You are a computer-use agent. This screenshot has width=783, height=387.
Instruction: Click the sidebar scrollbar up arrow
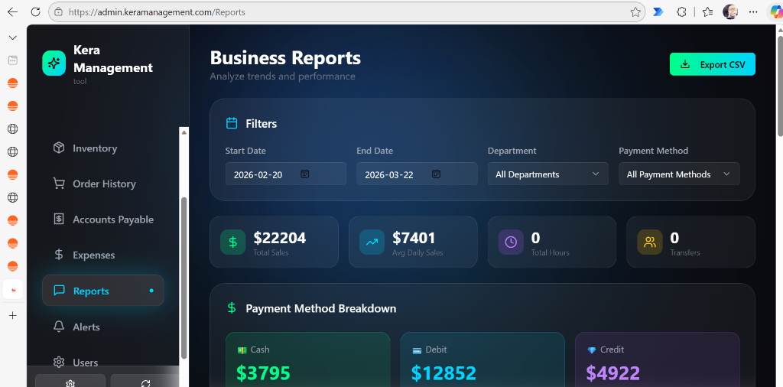click(184, 132)
